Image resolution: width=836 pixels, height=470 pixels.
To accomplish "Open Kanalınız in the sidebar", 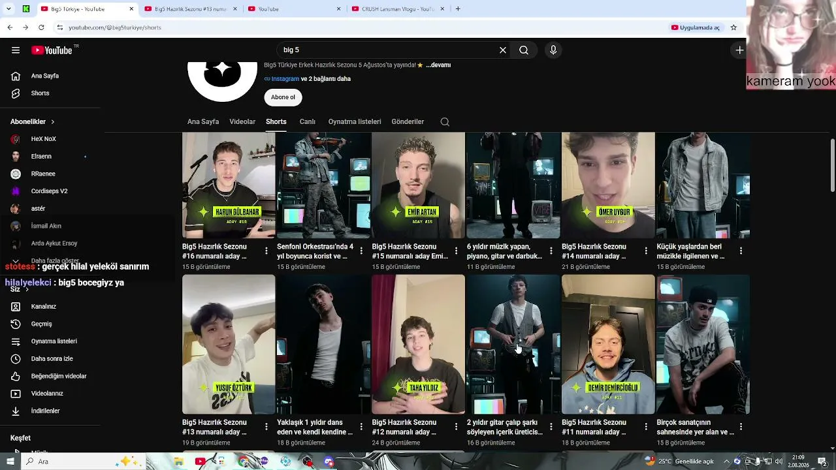I will (x=44, y=307).
